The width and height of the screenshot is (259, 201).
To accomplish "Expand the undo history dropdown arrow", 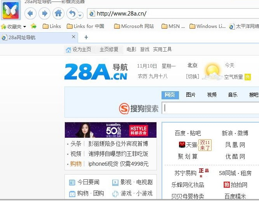I will tap(80, 16).
